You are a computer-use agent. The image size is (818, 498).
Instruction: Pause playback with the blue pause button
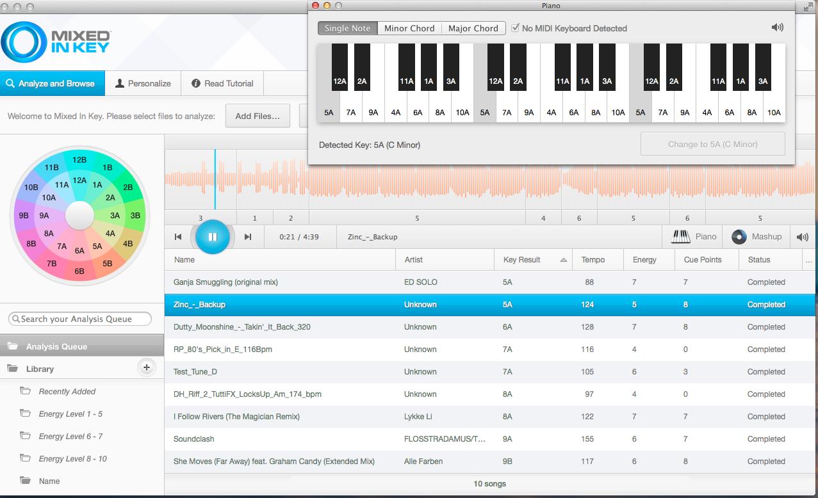213,237
